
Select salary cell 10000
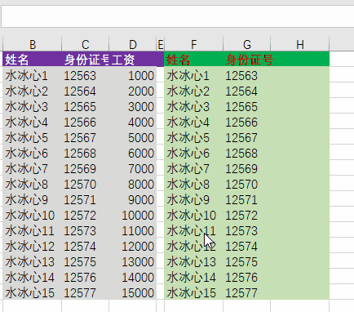133,215
